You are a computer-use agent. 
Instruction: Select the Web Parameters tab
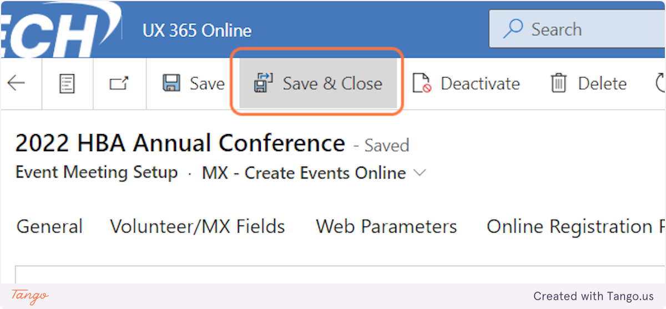[x=386, y=226]
